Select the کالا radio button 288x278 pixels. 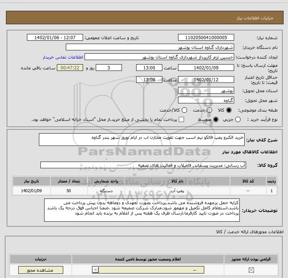pyautogui.click(x=229, y=110)
